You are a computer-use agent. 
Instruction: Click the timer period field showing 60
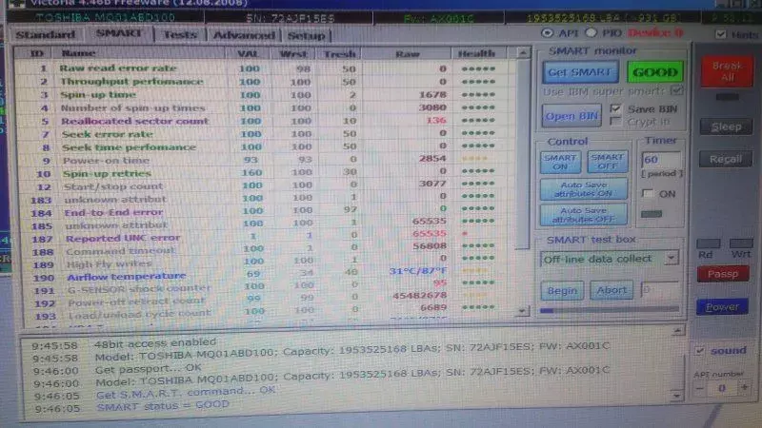(x=661, y=160)
